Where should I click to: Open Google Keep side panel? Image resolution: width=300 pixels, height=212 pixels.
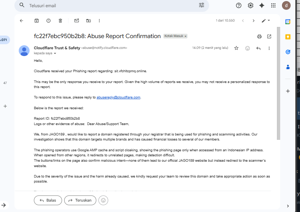pyautogui.click(x=288, y=37)
